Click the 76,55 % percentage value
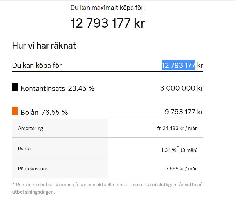This screenshot has width=235, height=200. [x=55, y=112]
